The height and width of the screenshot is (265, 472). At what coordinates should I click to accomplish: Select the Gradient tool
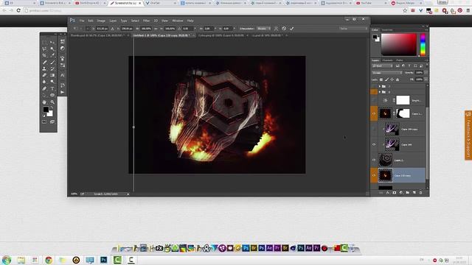(x=52, y=75)
